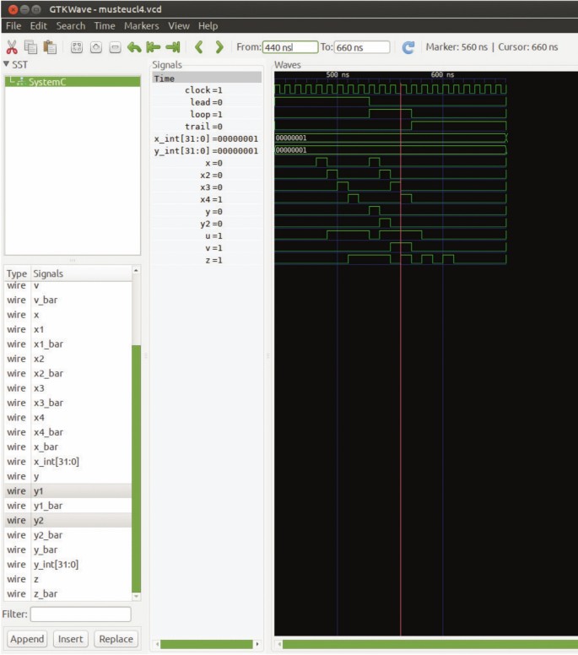Click the Append button

[x=27, y=639]
